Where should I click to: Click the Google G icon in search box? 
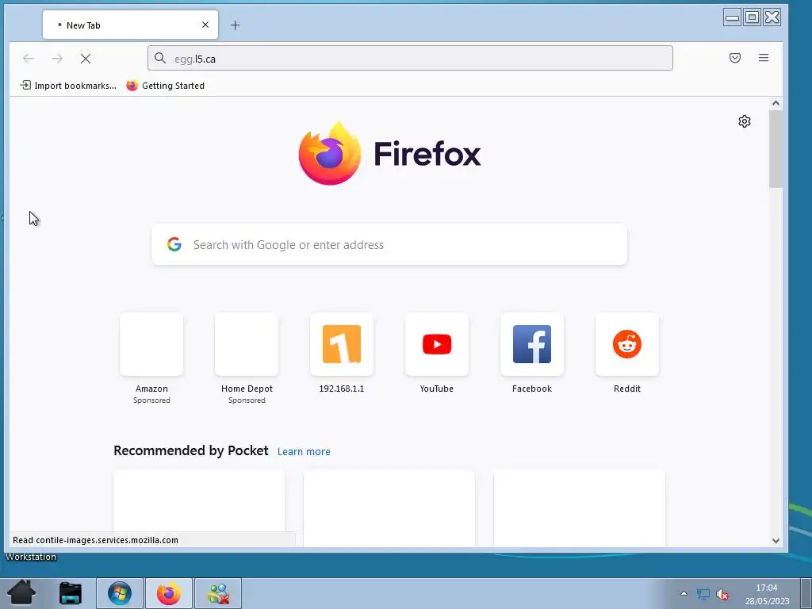click(174, 244)
